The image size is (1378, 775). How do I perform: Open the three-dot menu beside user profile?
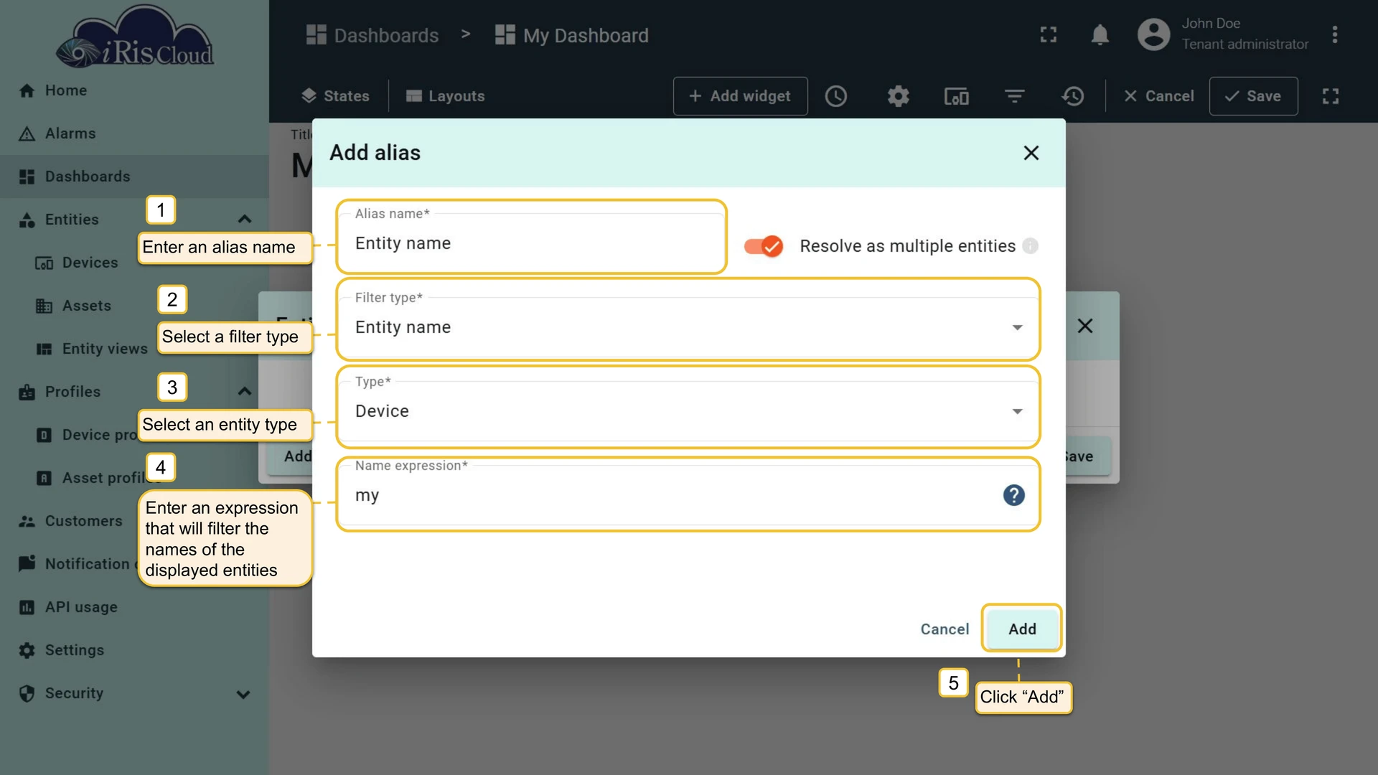click(x=1335, y=34)
